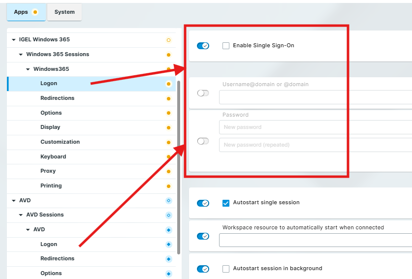Click the blue diamond icon beside AVD Sessions

tap(168, 215)
